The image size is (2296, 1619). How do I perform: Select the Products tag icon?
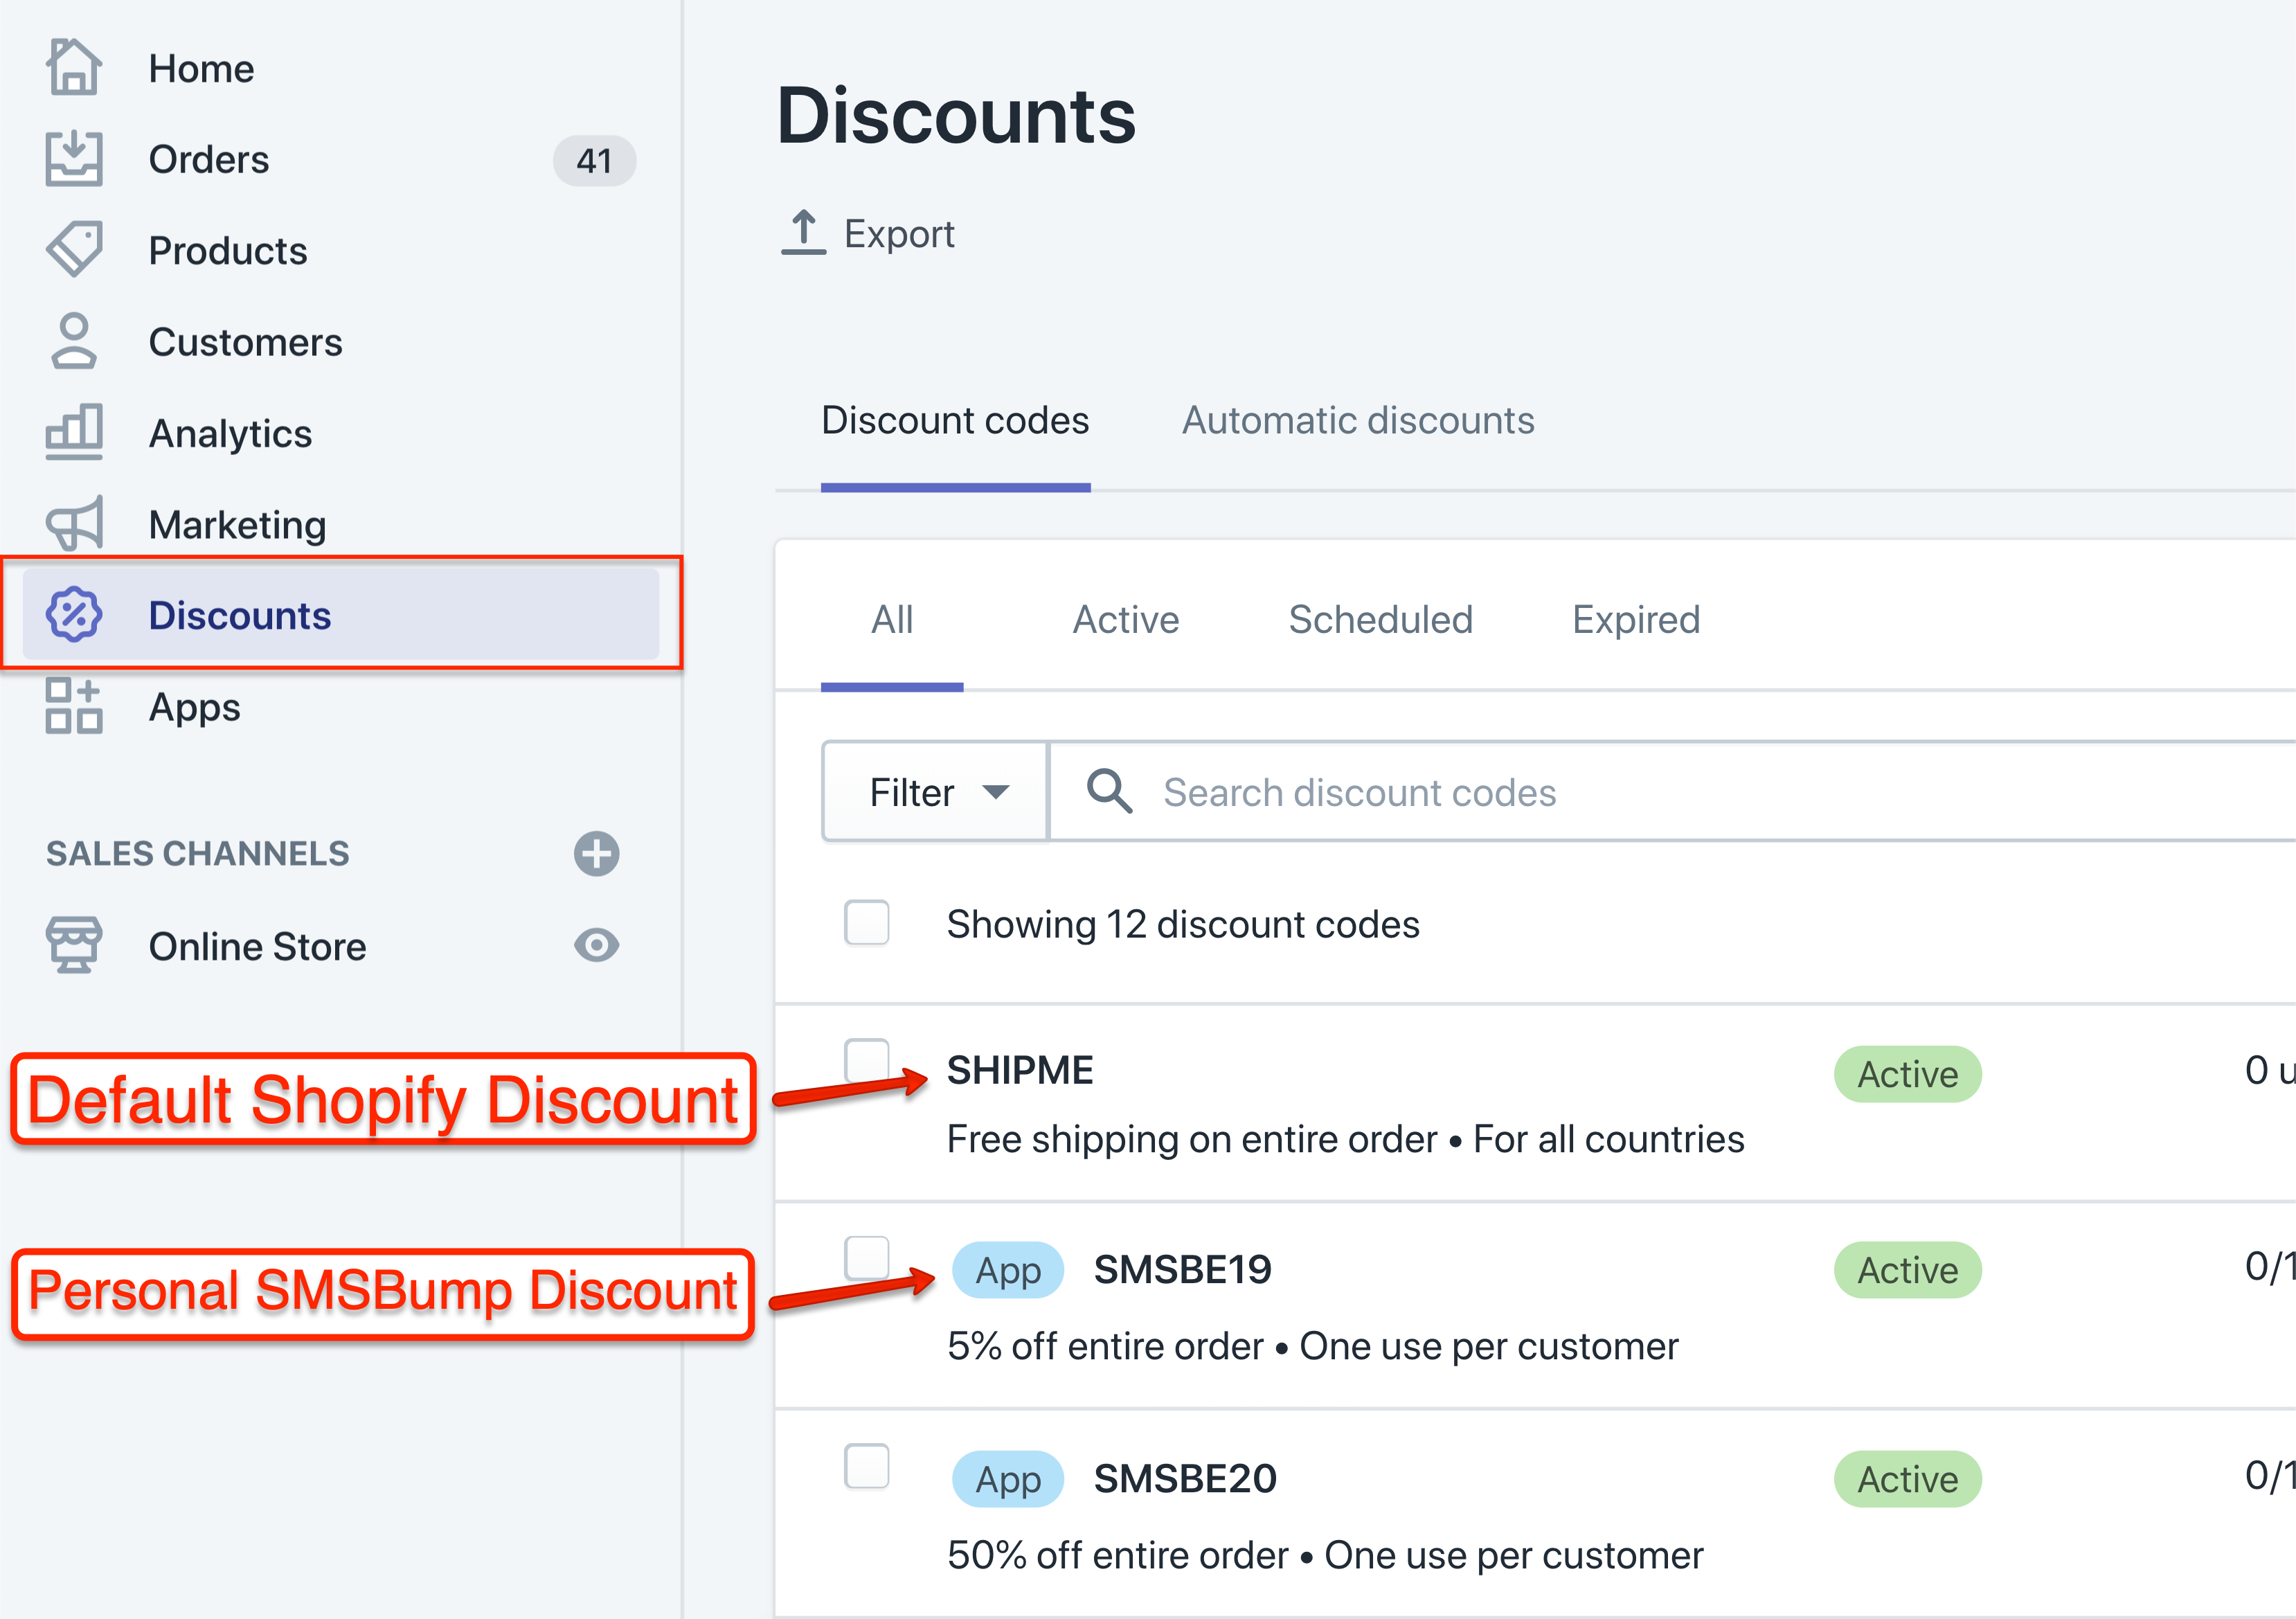74,250
